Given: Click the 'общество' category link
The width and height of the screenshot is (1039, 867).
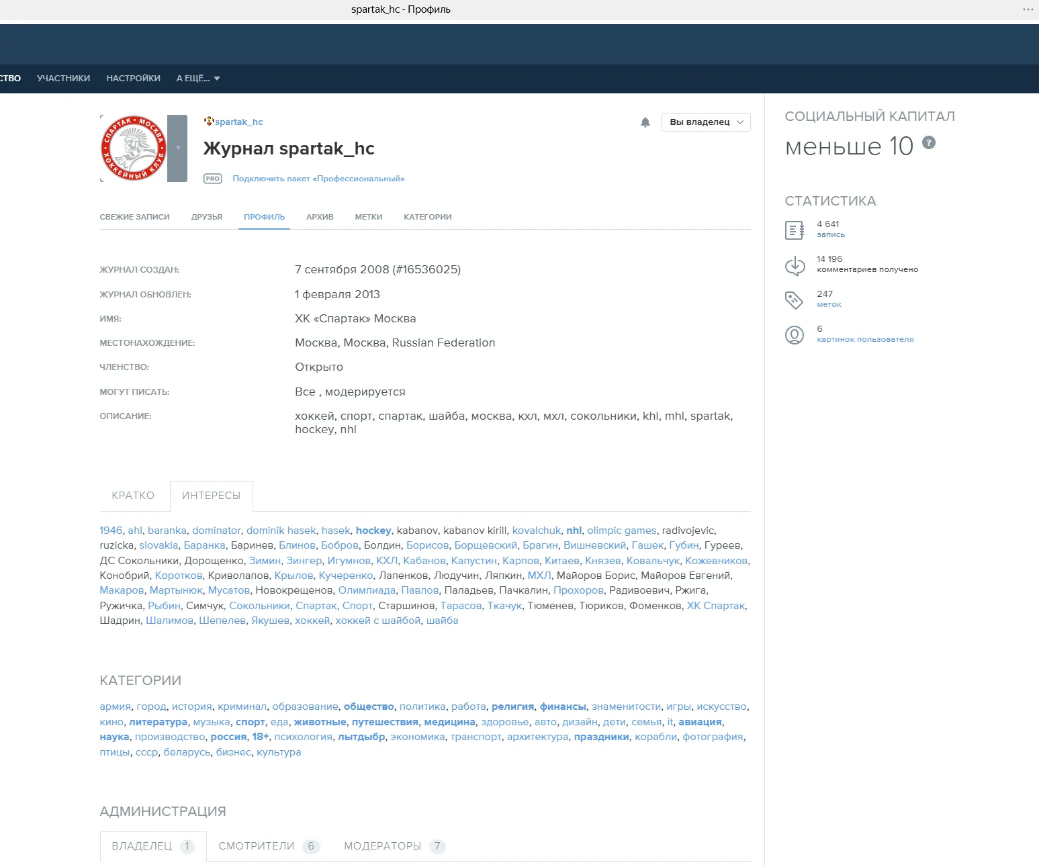Looking at the screenshot, I should click(369, 706).
